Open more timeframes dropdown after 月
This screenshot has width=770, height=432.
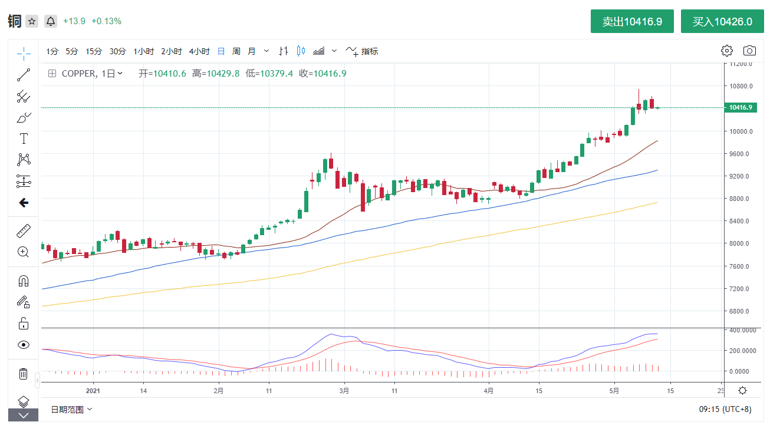pyautogui.click(x=266, y=51)
